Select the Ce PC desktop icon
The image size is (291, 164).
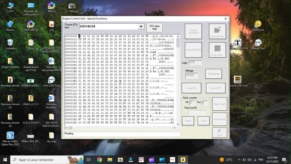(10, 7)
